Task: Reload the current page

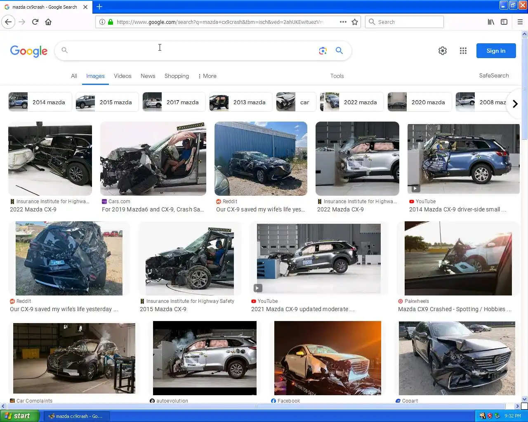Action: 35,22
